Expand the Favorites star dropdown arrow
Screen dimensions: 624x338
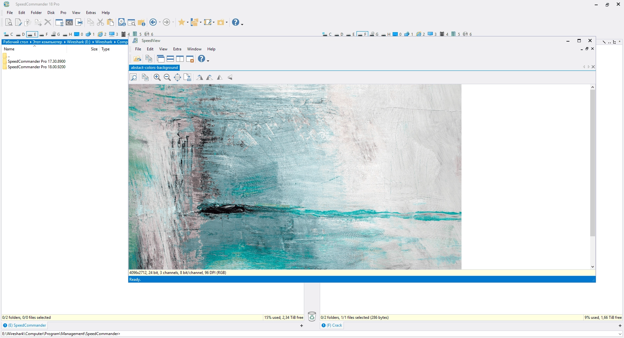click(x=188, y=22)
